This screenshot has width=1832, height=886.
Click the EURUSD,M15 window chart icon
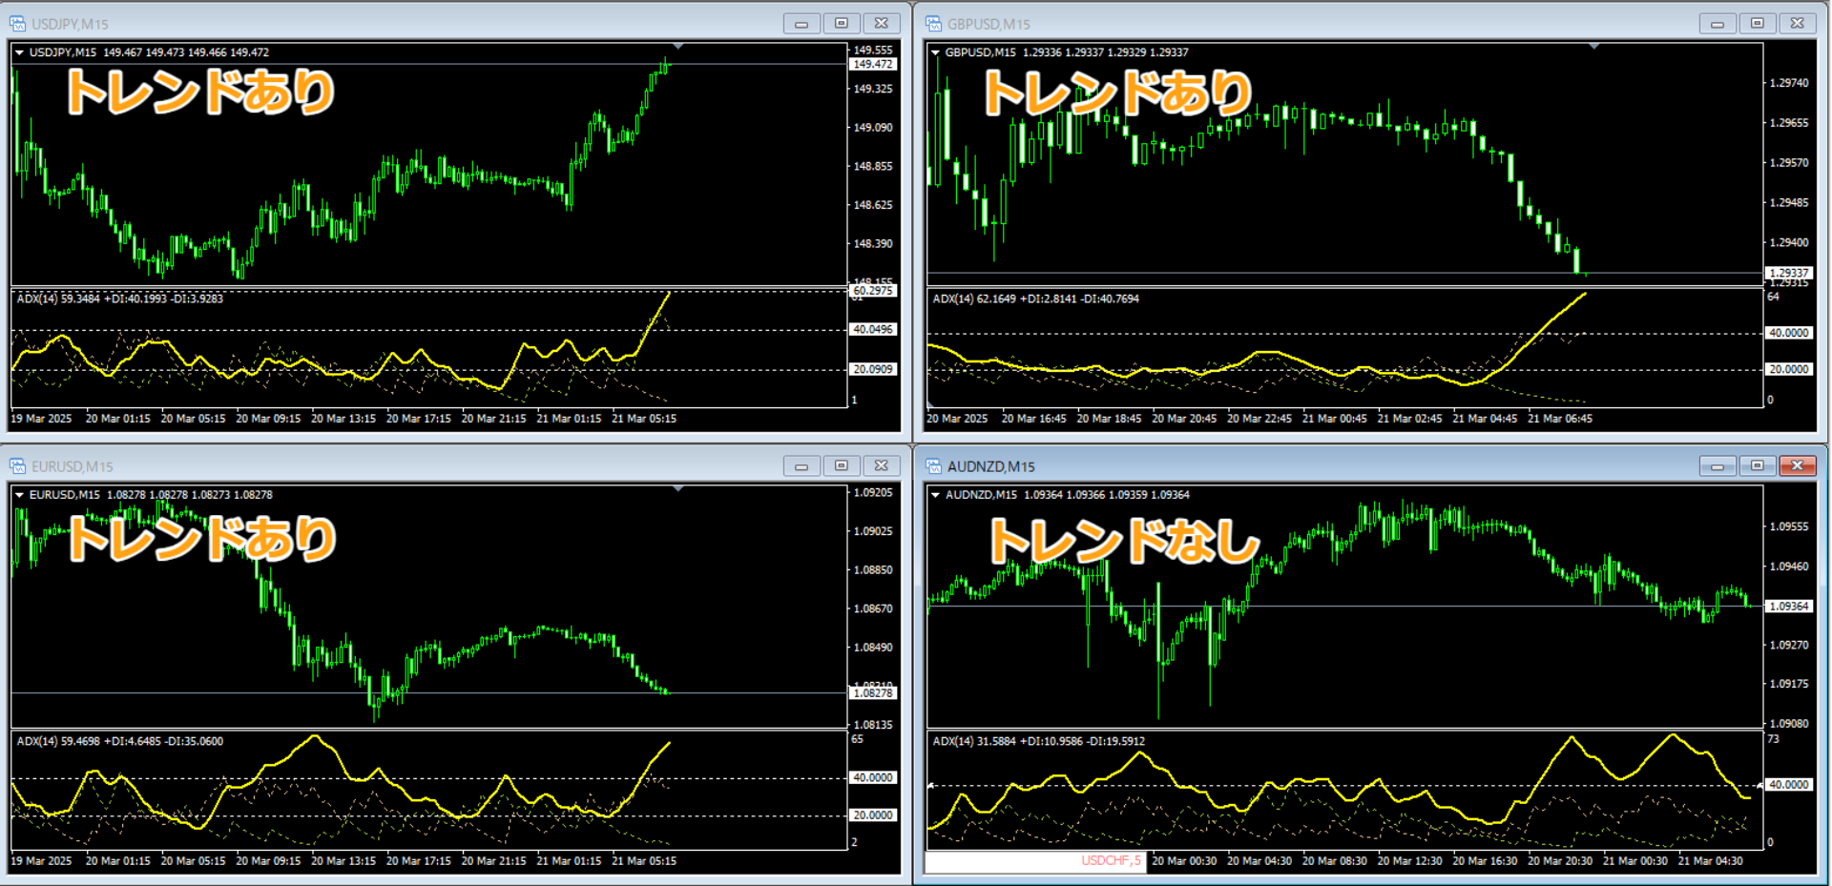click(x=17, y=466)
